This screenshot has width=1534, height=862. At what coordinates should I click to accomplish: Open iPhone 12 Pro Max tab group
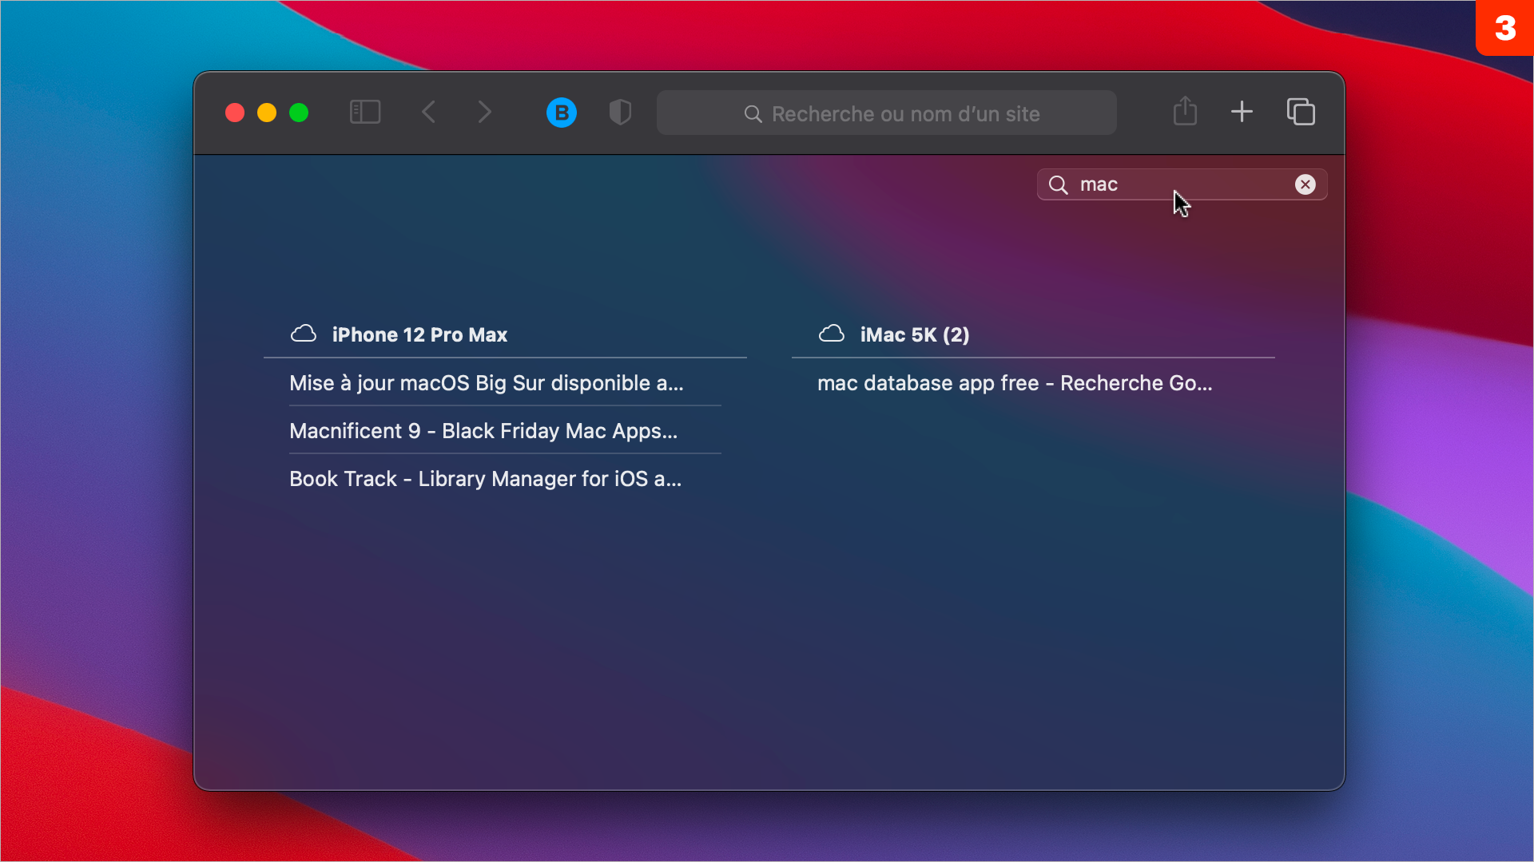tap(419, 334)
